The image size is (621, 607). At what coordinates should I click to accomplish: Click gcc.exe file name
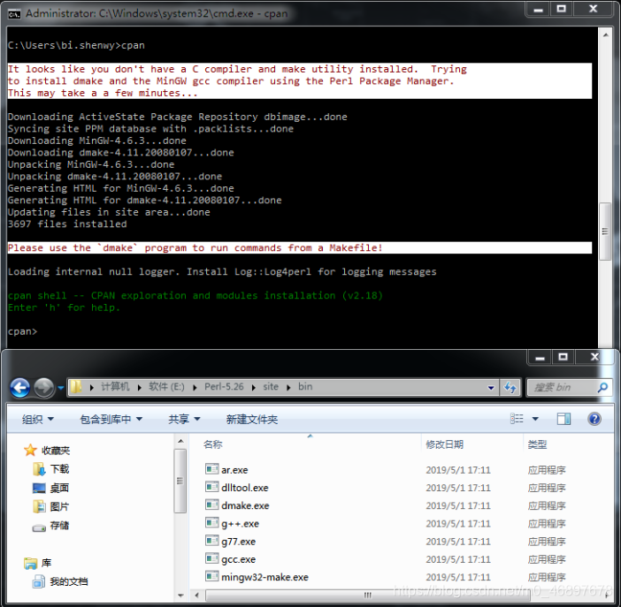point(239,559)
